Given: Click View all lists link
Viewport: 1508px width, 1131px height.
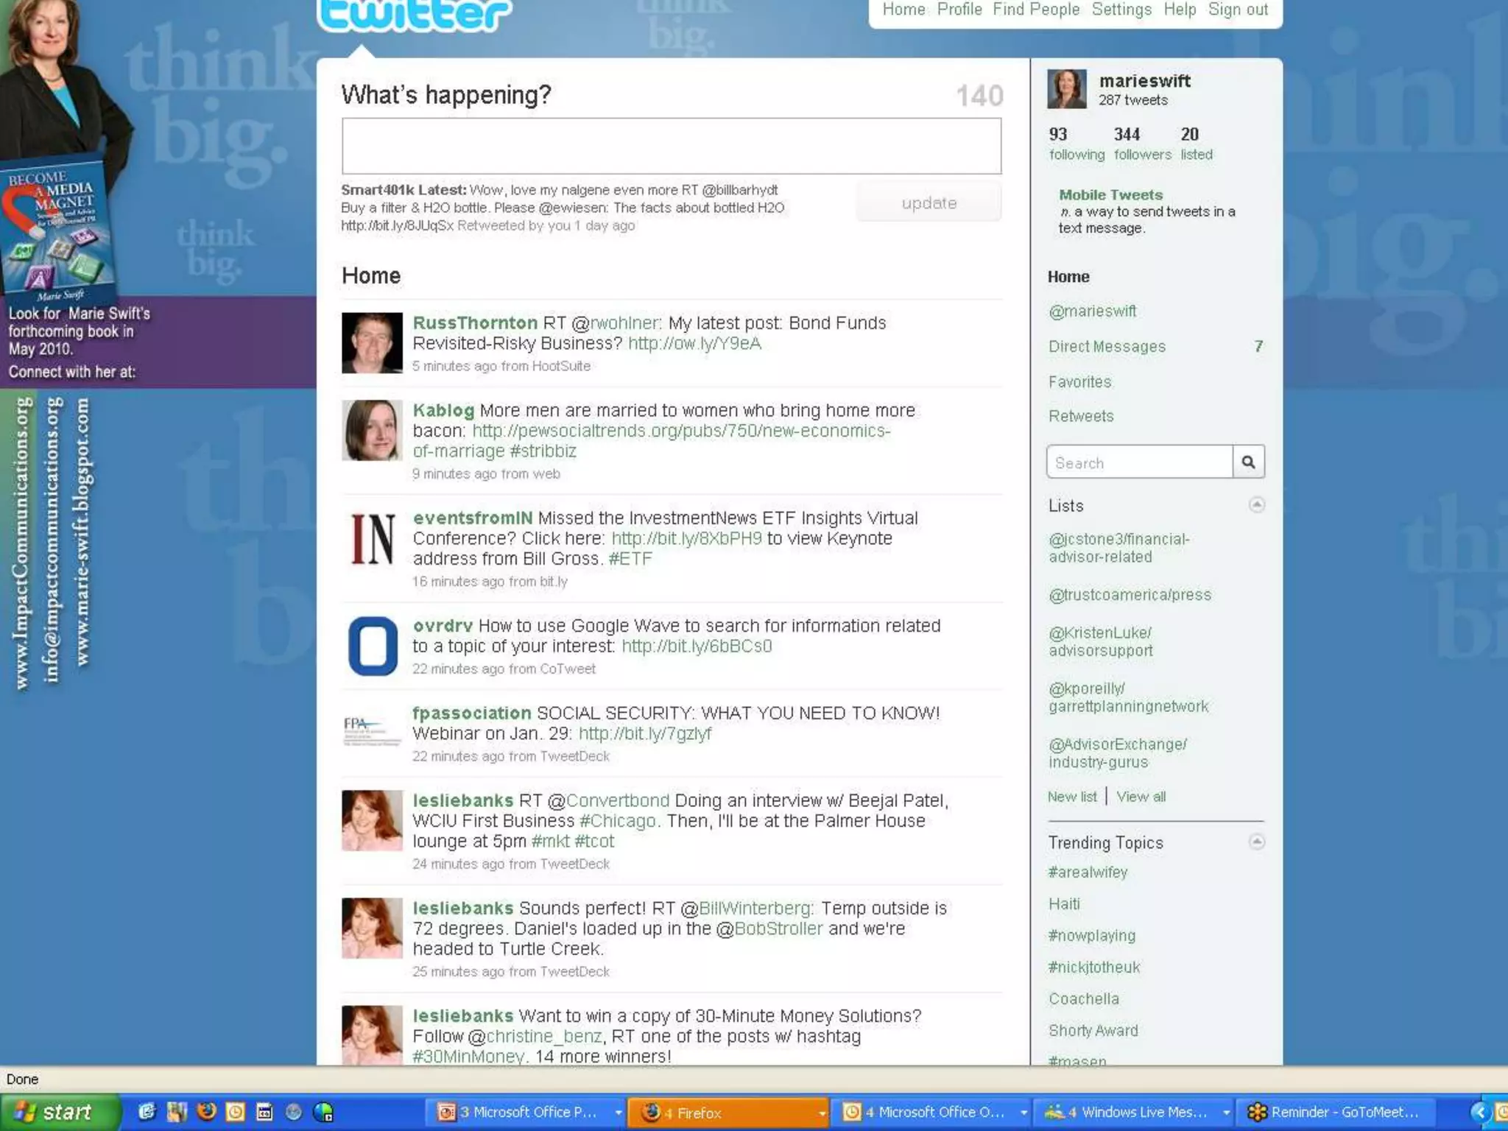Looking at the screenshot, I should (1141, 796).
